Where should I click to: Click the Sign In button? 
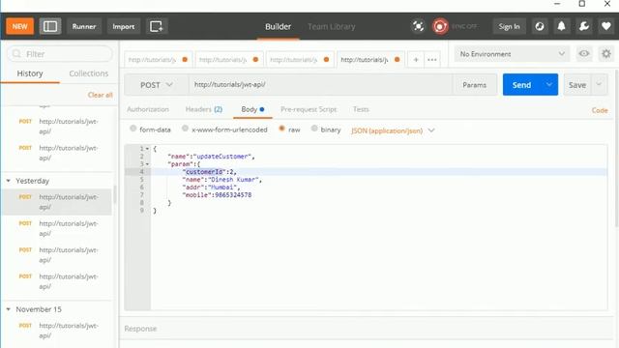tap(509, 26)
